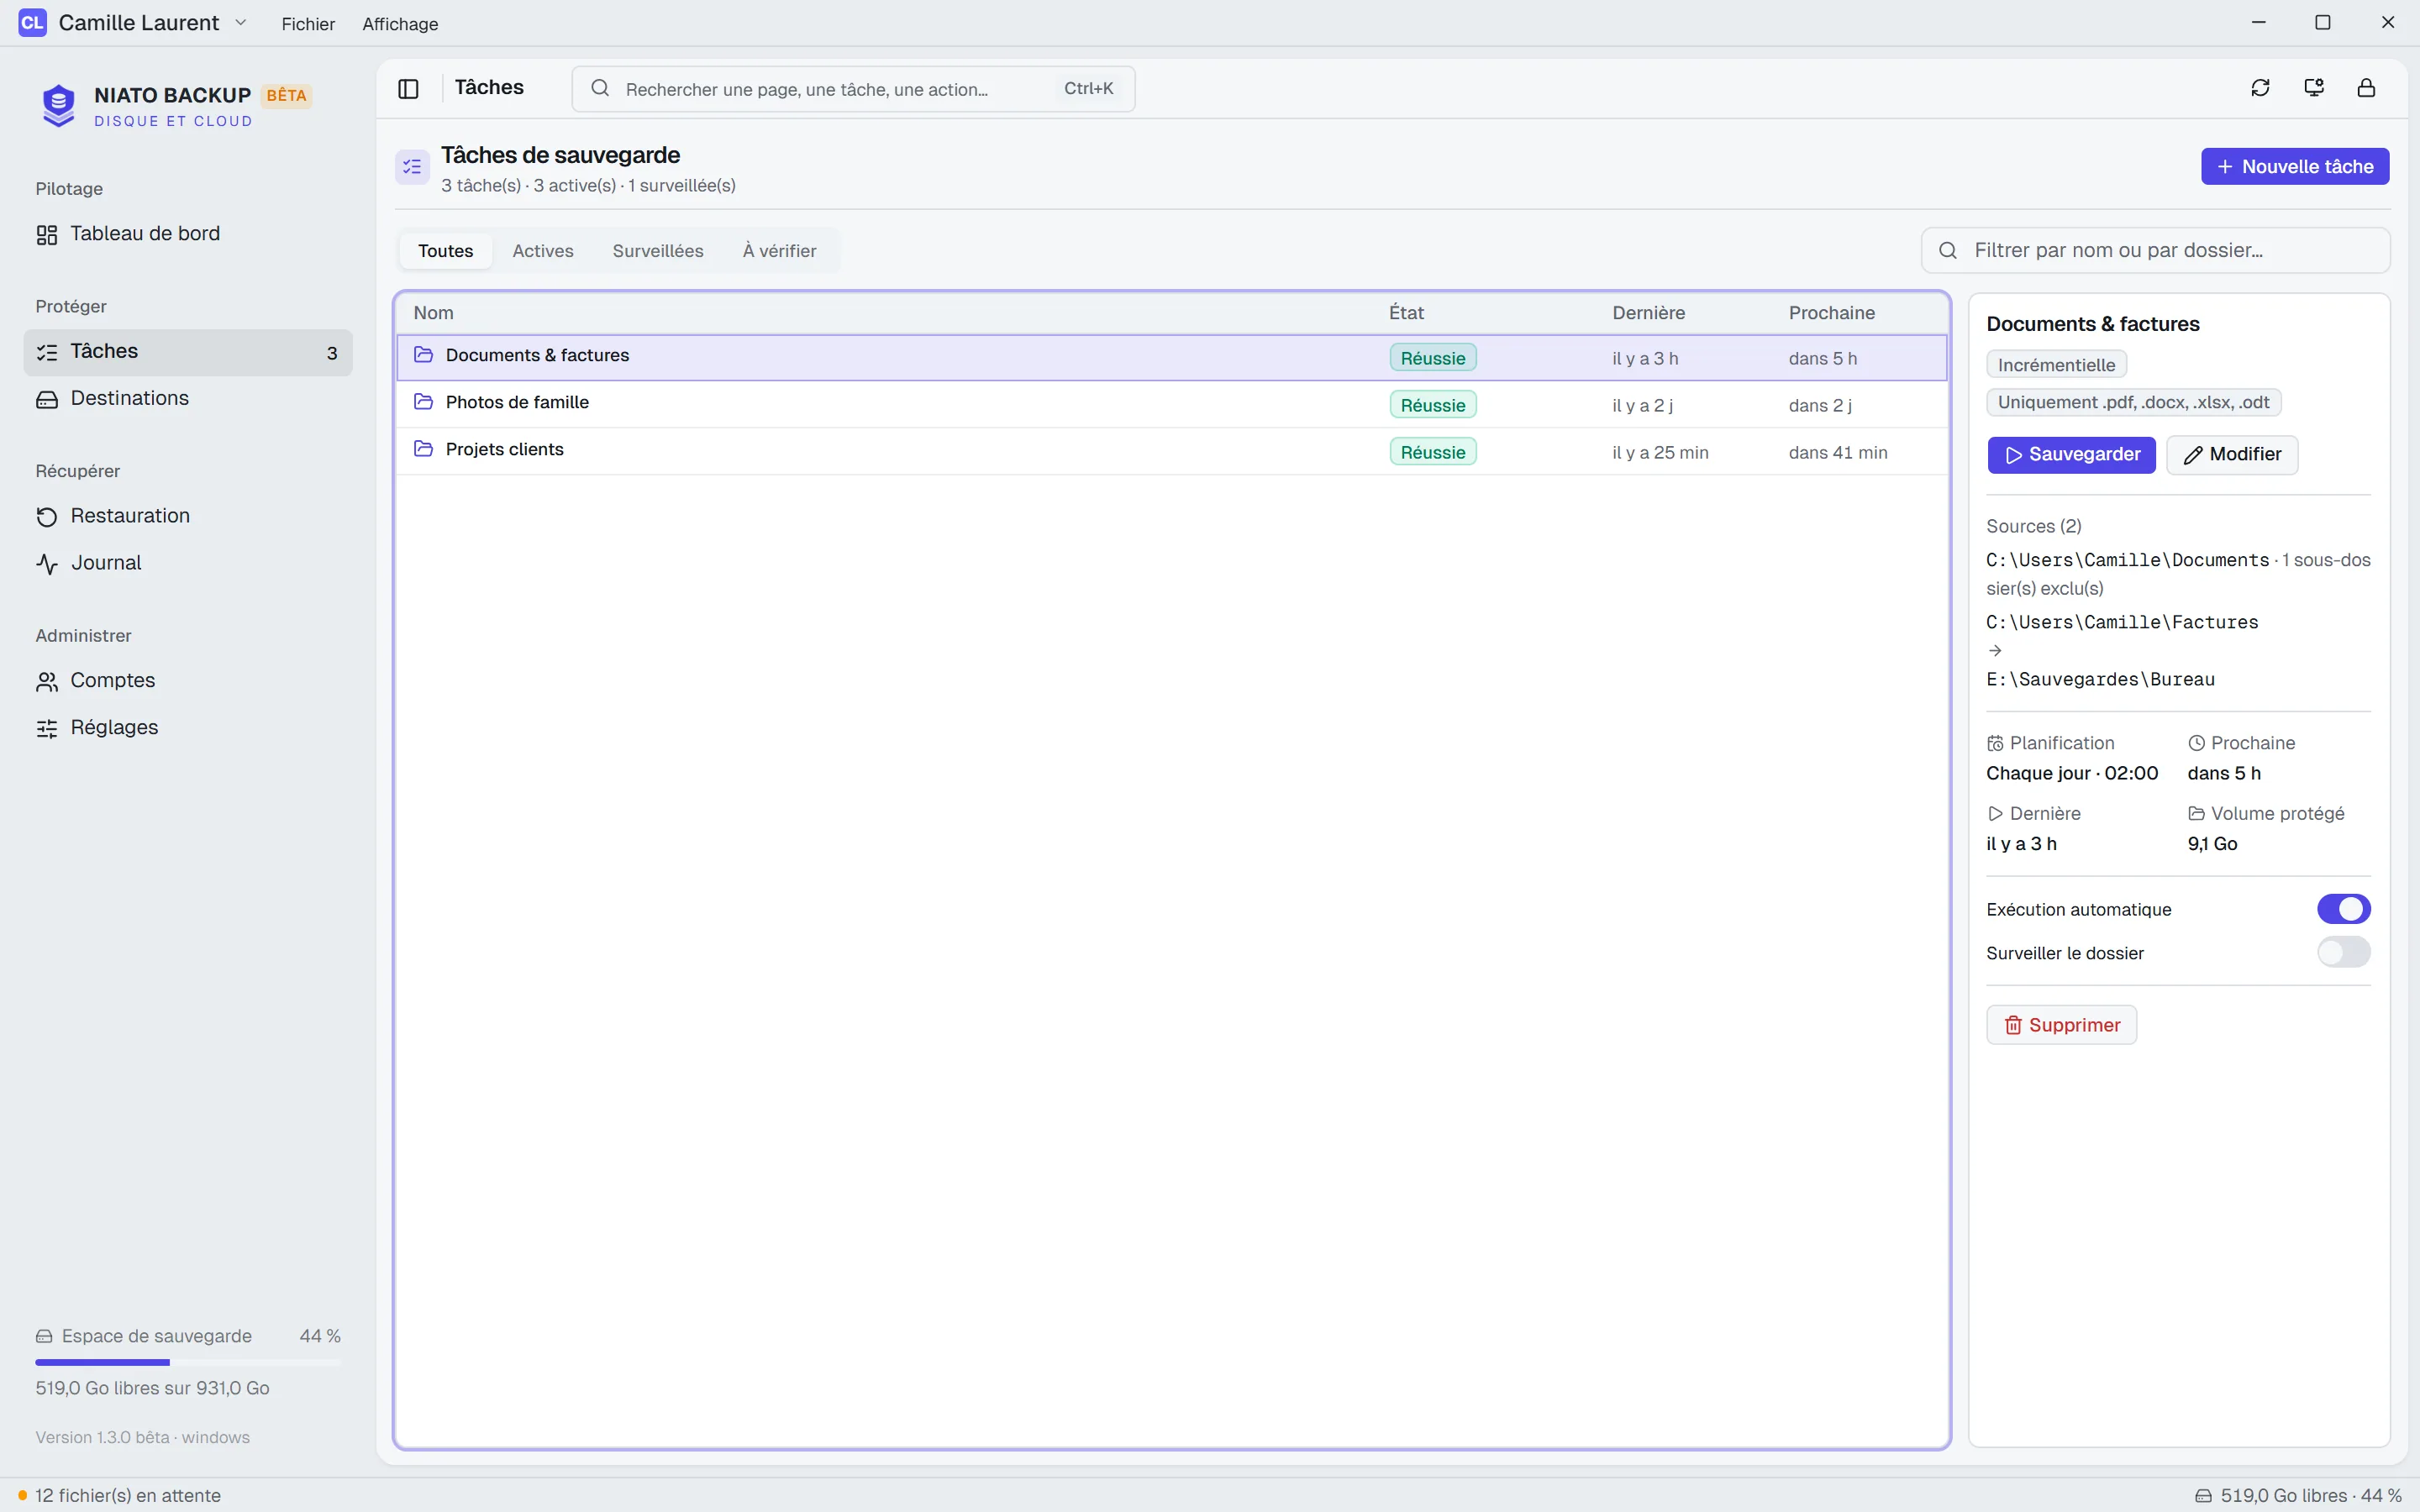Collapse the sidebar panel icon

coord(408,89)
